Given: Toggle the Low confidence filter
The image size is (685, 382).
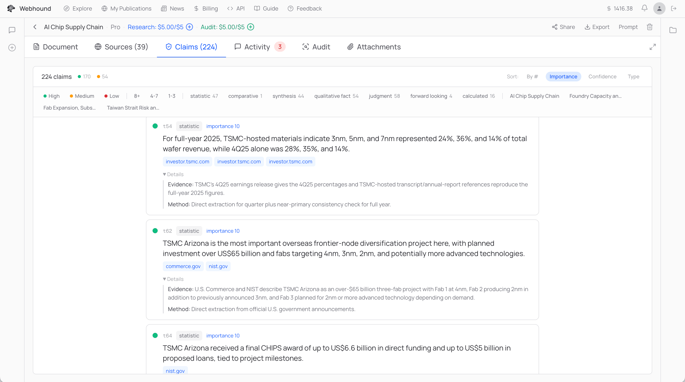Looking at the screenshot, I should [x=111, y=96].
